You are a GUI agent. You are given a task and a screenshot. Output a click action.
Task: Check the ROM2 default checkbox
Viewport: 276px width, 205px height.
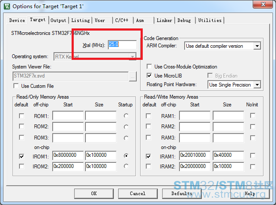(22, 126)
